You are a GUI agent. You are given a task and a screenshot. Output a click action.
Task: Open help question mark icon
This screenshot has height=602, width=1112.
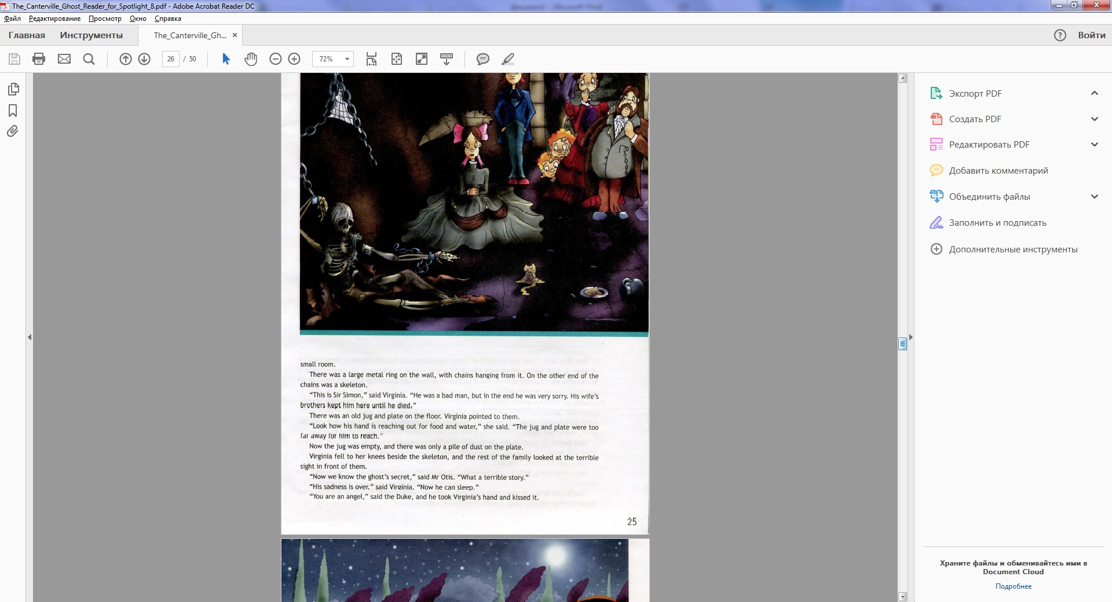(x=1060, y=35)
